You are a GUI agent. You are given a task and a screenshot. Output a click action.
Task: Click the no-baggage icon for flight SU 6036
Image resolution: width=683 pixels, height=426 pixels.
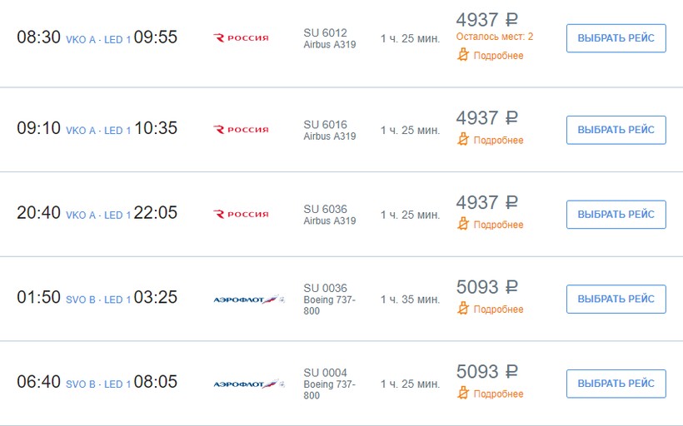pyautogui.click(x=463, y=224)
